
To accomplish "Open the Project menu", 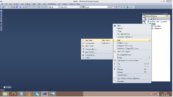I will coord(16,4).
